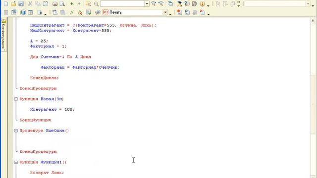Cut selection with the scissors icon
Screen dimensions: 317x178
[30, 3]
